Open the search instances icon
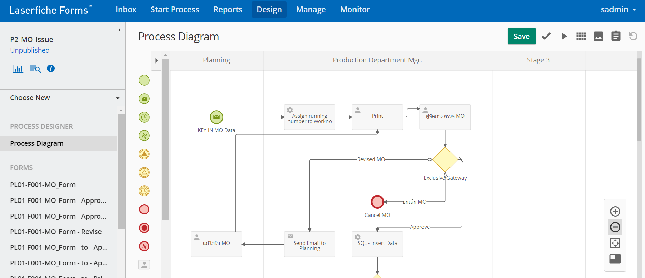 point(36,69)
